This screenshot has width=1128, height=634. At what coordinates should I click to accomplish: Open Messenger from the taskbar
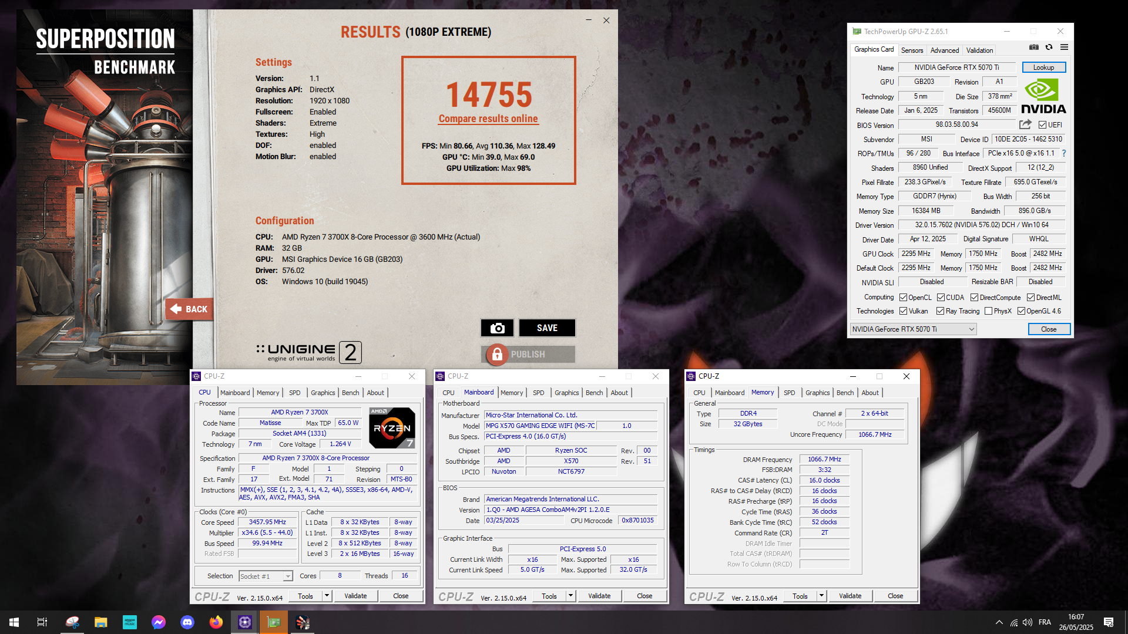point(159,622)
